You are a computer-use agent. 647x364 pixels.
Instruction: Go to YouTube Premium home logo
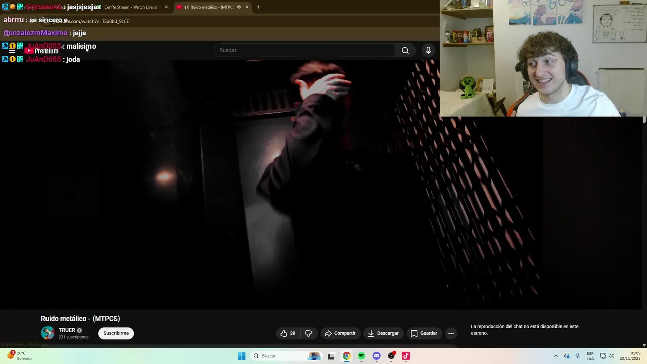coord(42,51)
